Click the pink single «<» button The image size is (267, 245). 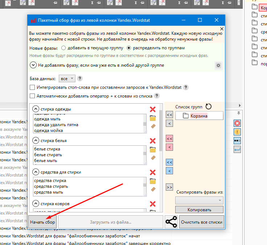click(x=169, y=147)
